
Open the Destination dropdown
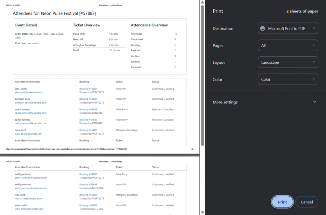coord(288,28)
